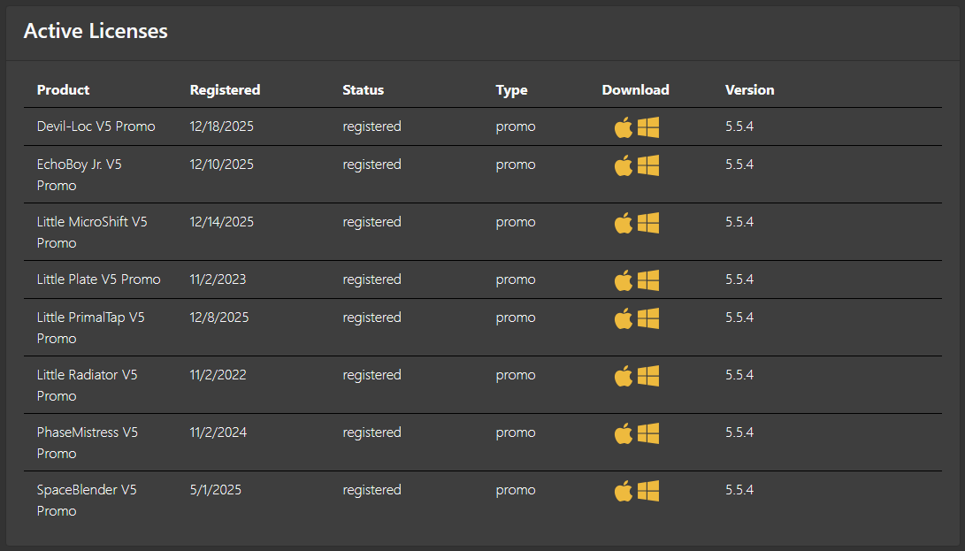The height and width of the screenshot is (551, 965).
Task: Download Devil-Loc V5 Promo for Windows
Action: point(648,127)
